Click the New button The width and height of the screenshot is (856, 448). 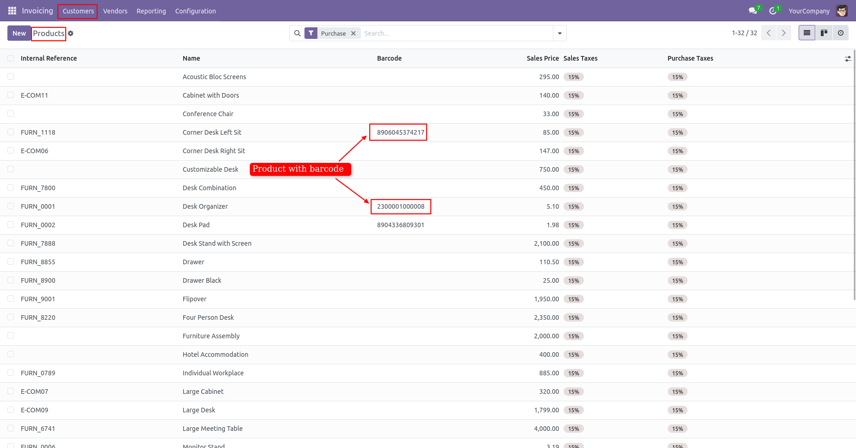(19, 33)
